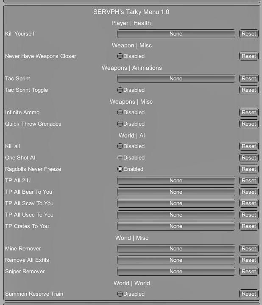Viewport: 262px width, 305px height.
Task: Reset the TP Crates To You keybind
Action: click(248, 226)
